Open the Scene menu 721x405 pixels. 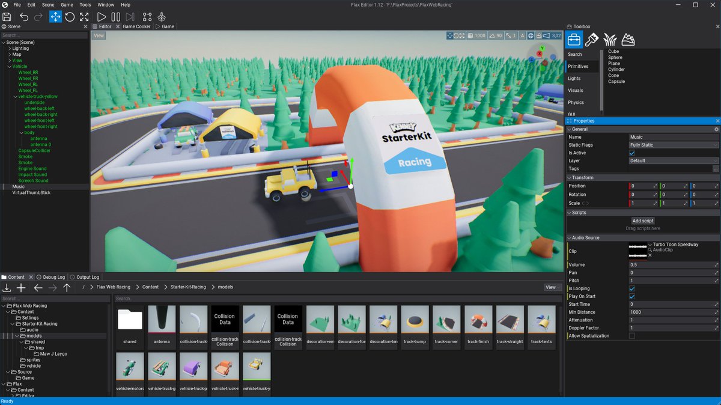[x=48, y=5]
